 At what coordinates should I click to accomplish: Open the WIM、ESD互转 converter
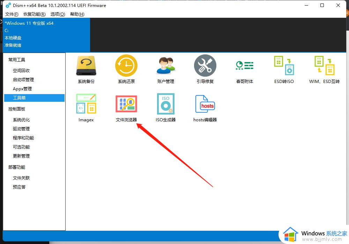pyautogui.click(x=324, y=66)
